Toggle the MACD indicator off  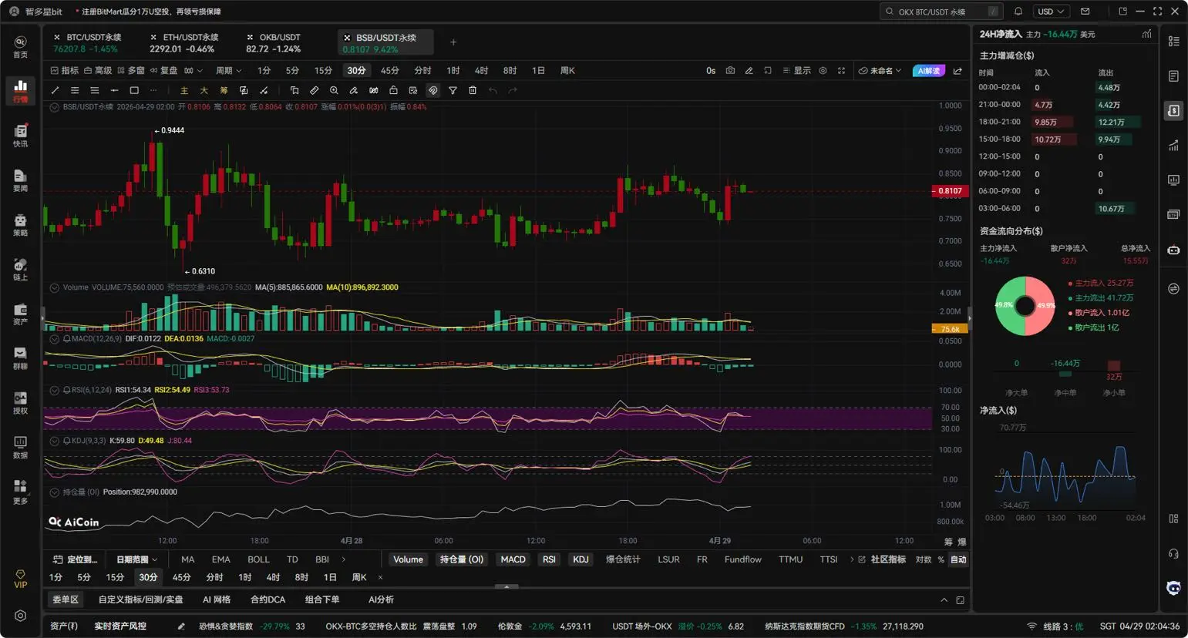[513, 559]
